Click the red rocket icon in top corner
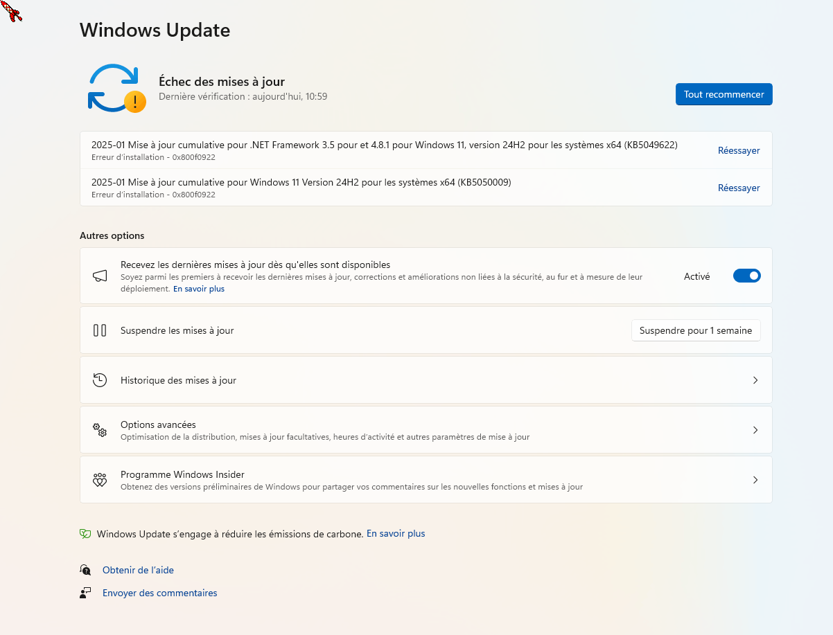 (12, 10)
